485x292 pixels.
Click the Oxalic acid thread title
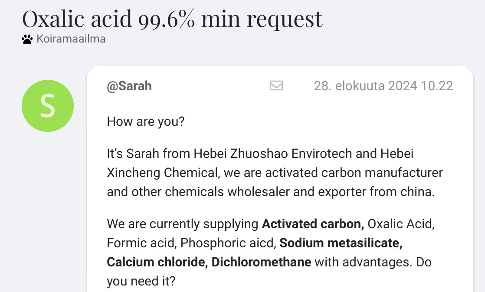172,19
